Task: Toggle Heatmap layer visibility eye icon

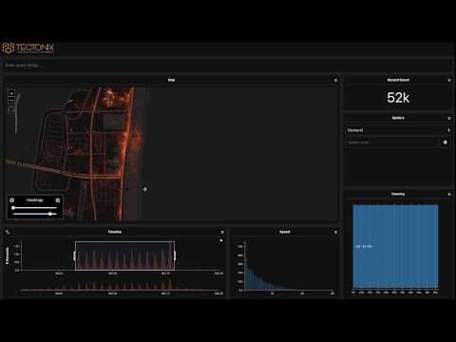Action: point(12,200)
